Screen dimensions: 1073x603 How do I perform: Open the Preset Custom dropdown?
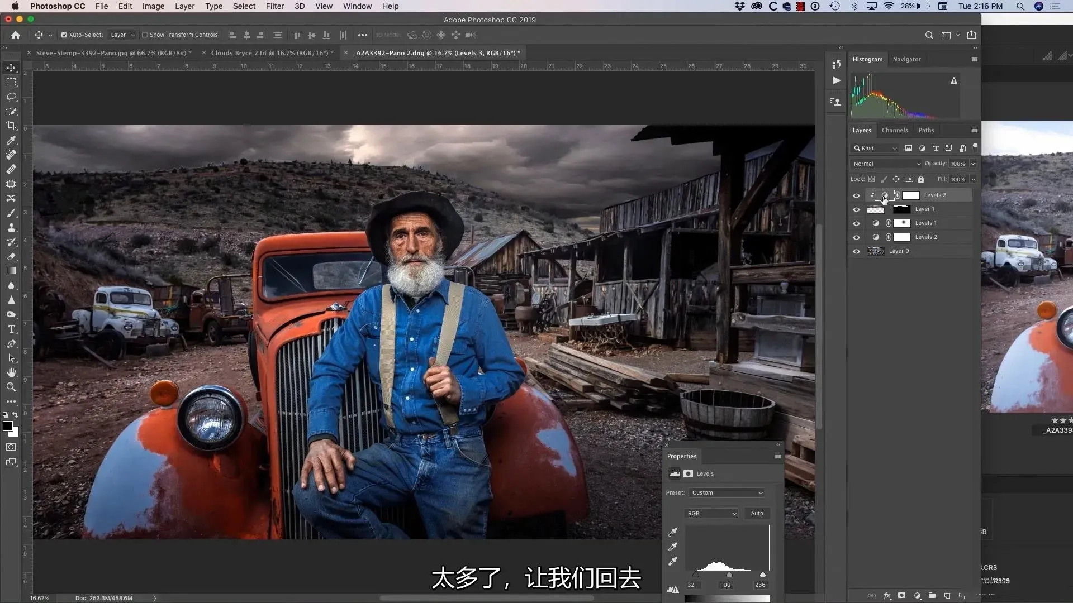click(727, 493)
